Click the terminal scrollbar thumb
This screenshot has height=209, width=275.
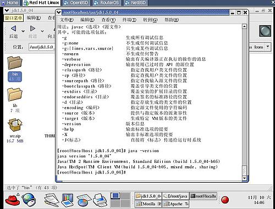[244, 171]
